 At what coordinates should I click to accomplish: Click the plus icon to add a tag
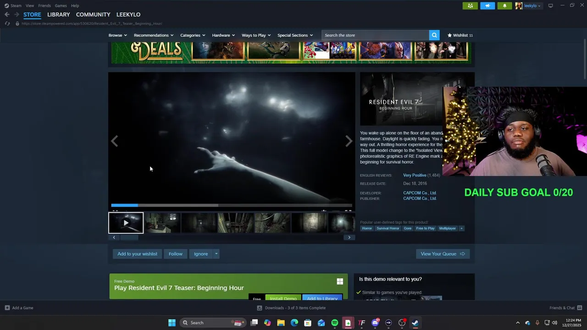pos(461,228)
